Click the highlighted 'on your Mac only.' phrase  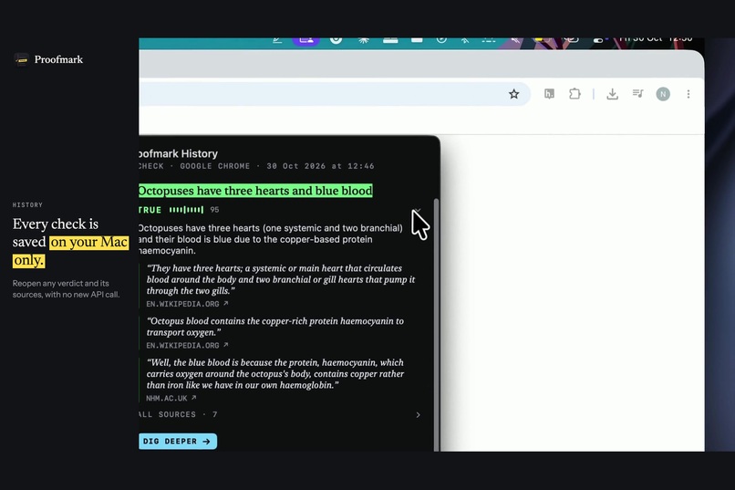71,251
